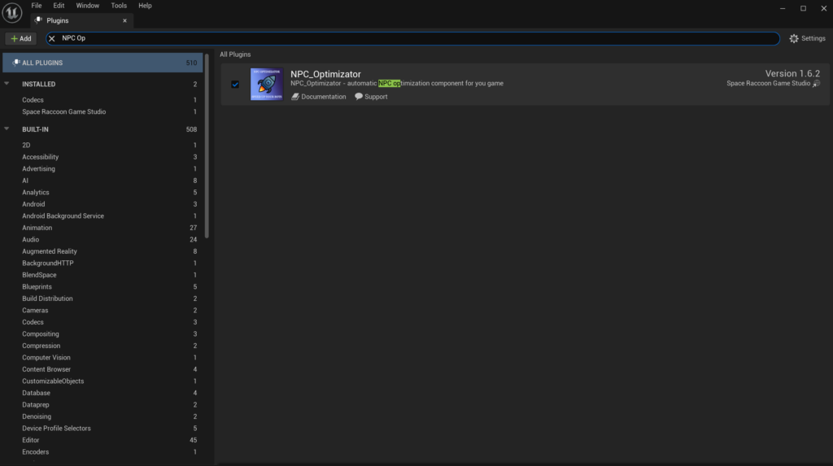Select the Device Profile Selectors category
Image resolution: width=833 pixels, height=466 pixels.
click(102, 429)
